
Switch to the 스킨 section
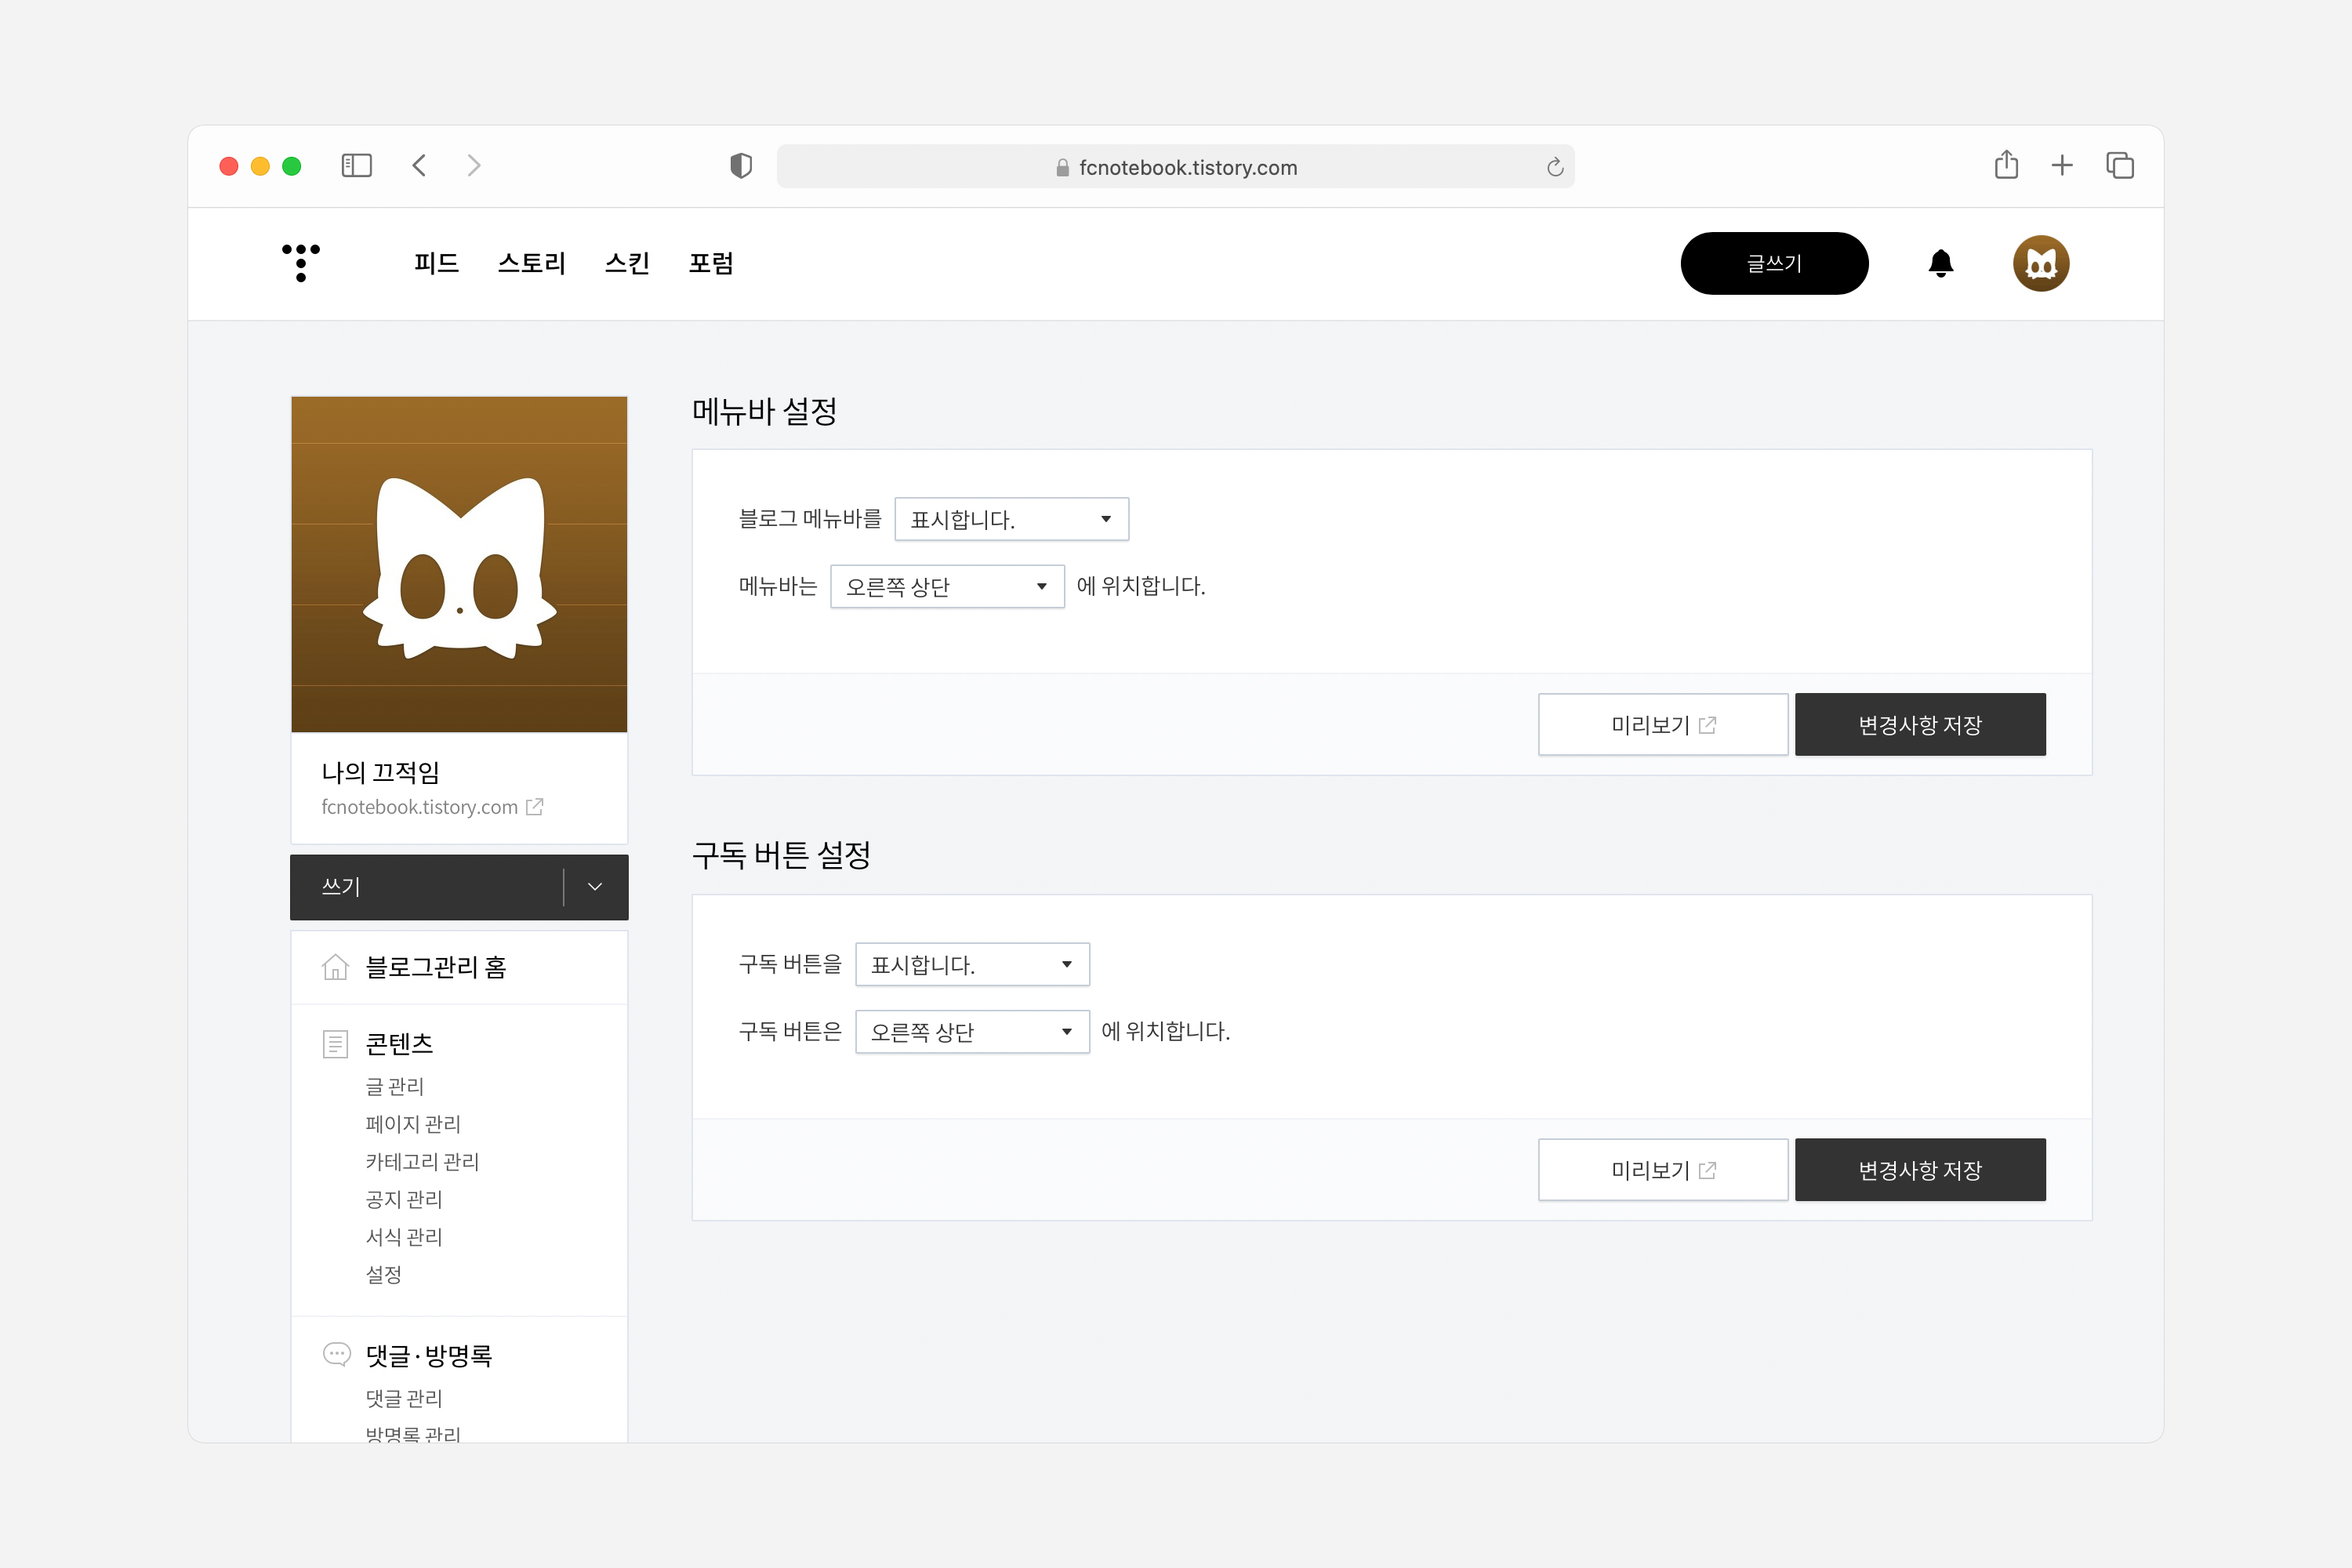[x=627, y=263]
